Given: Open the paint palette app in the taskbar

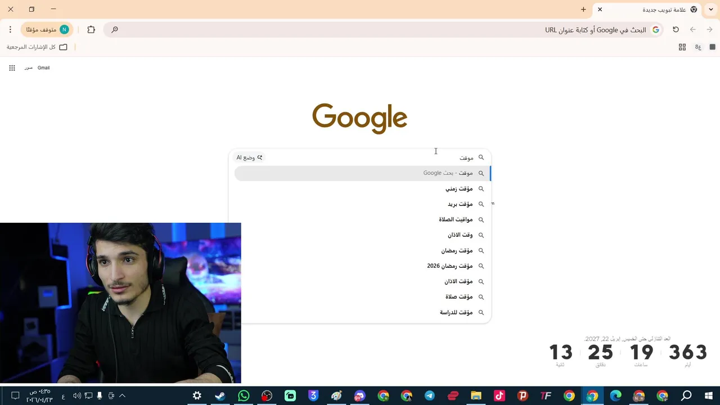Looking at the screenshot, I should pyautogui.click(x=336, y=396).
